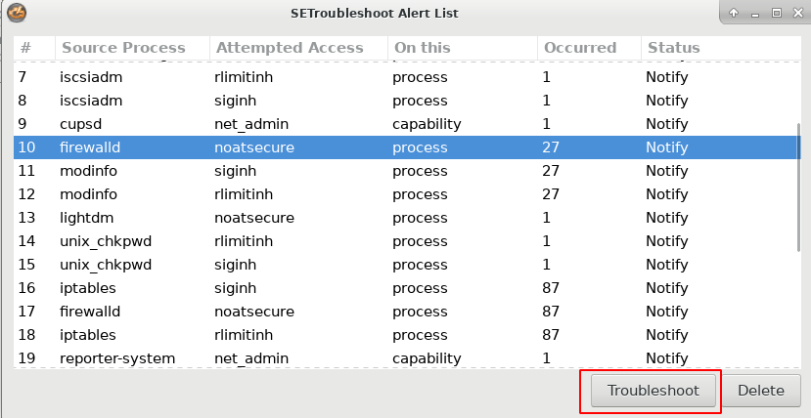This screenshot has width=811, height=418.
Task: Click the Occurred column header
Action: click(x=580, y=48)
